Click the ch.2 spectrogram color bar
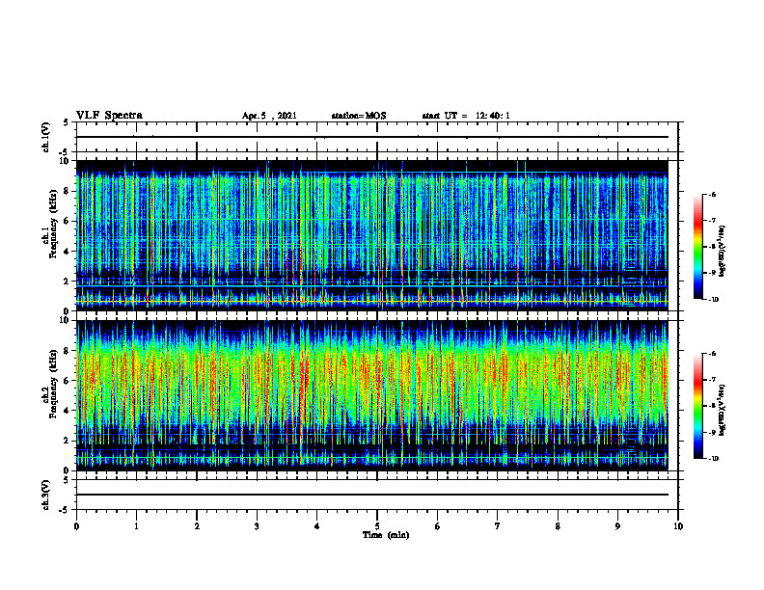 (698, 406)
